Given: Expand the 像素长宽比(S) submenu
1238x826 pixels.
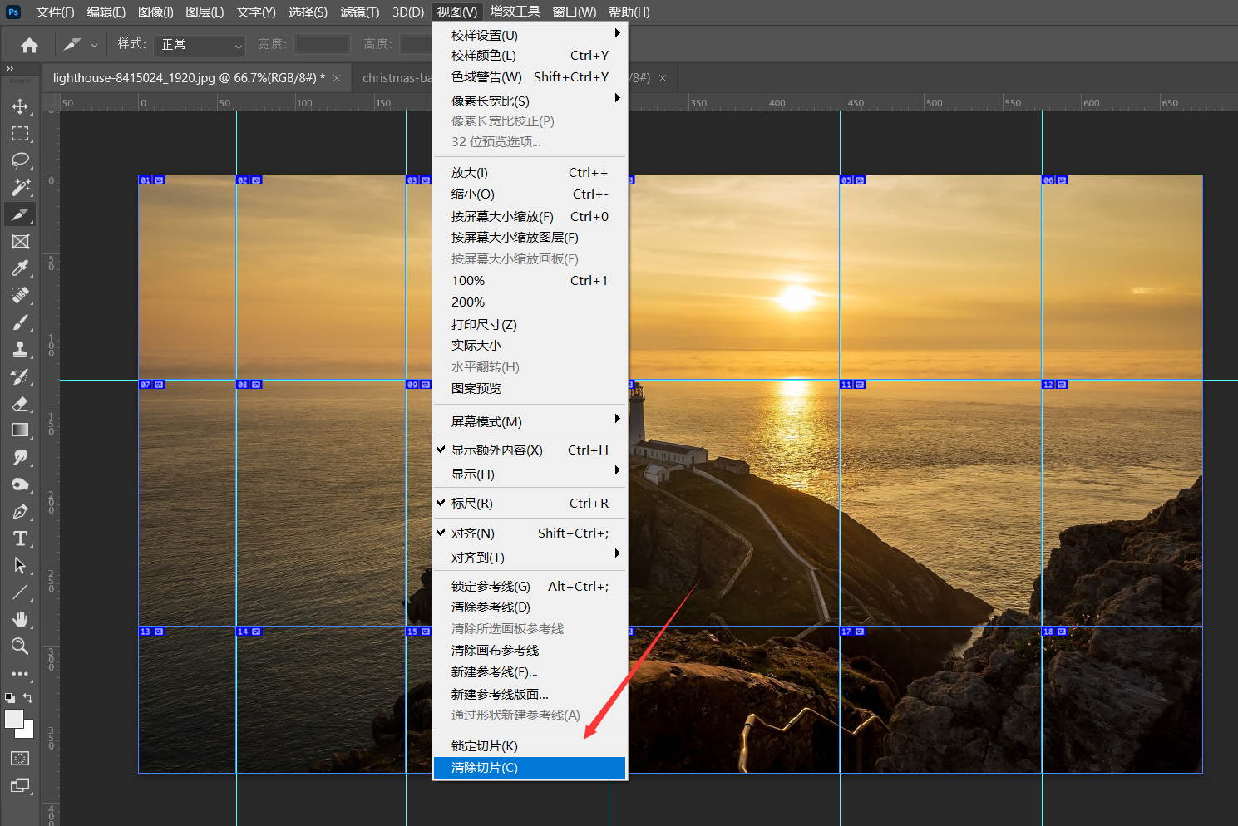Looking at the screenshot, I should coord(530,101).
